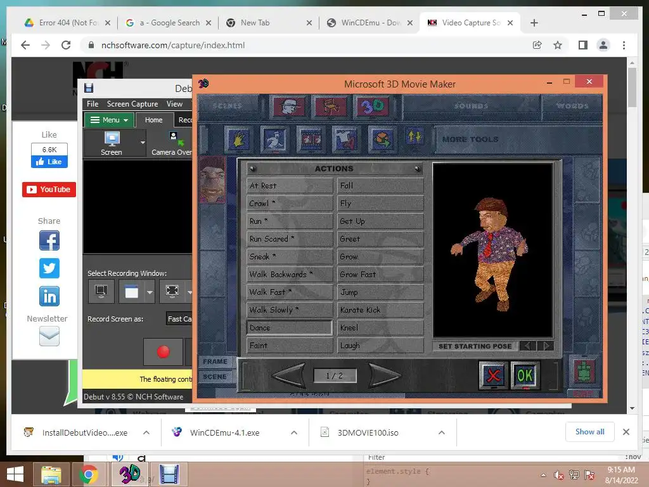Pick the Sneak action

pyautogui.click(x=289, y=257)
